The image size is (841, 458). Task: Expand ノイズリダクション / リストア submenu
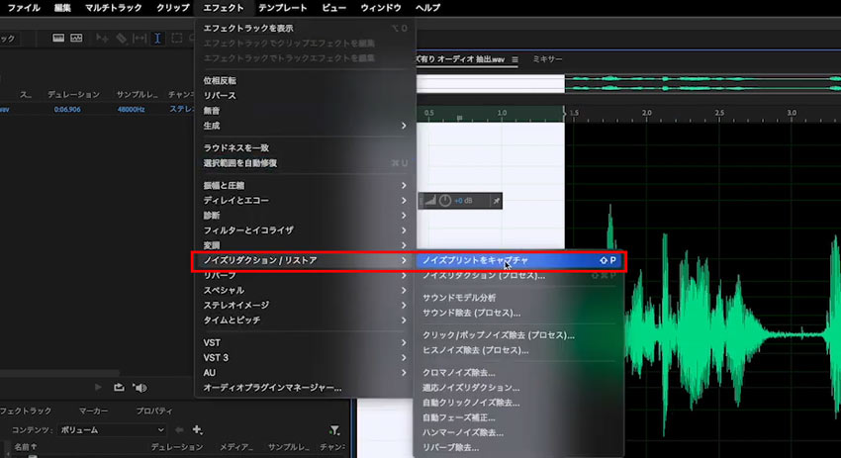(x=305, y=260)
